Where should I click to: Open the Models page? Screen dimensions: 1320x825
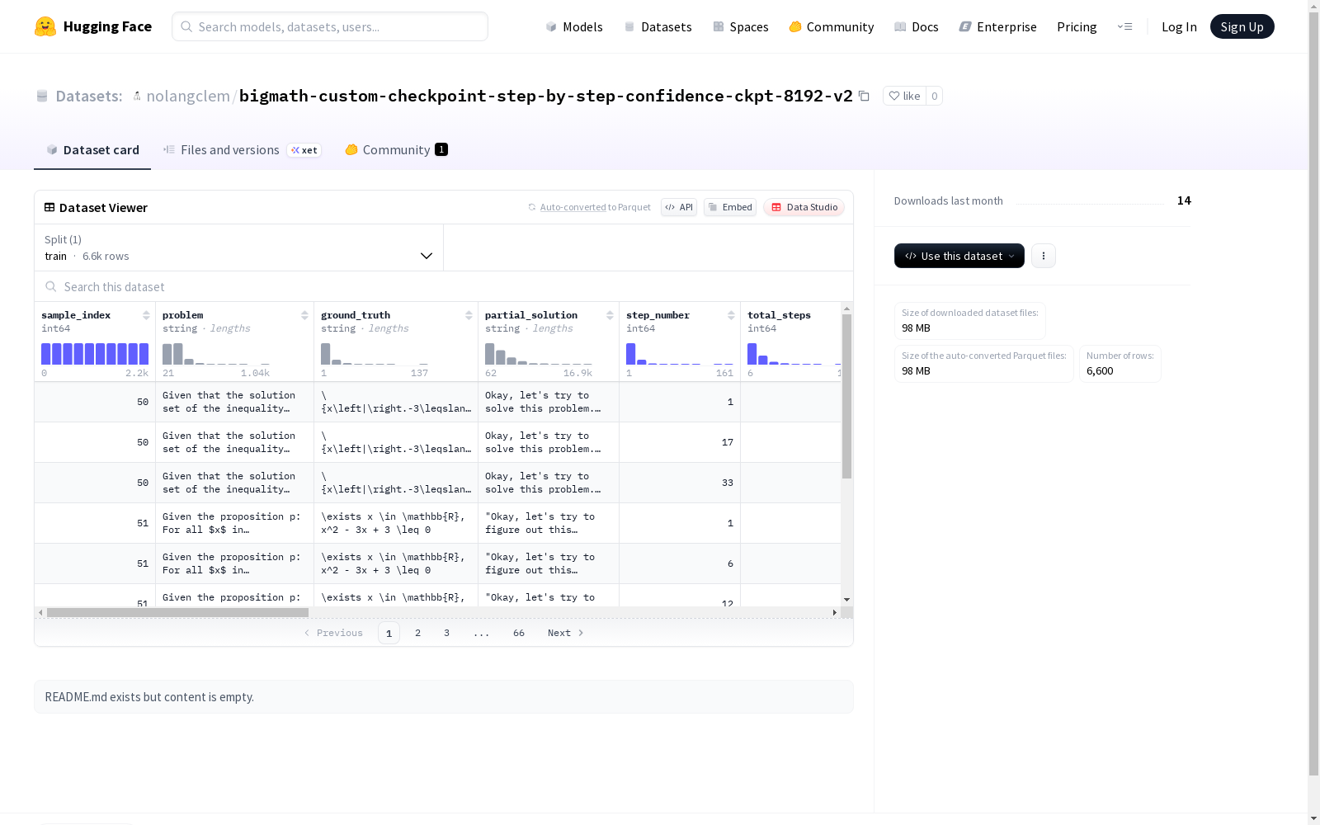[x=574, y=26]
